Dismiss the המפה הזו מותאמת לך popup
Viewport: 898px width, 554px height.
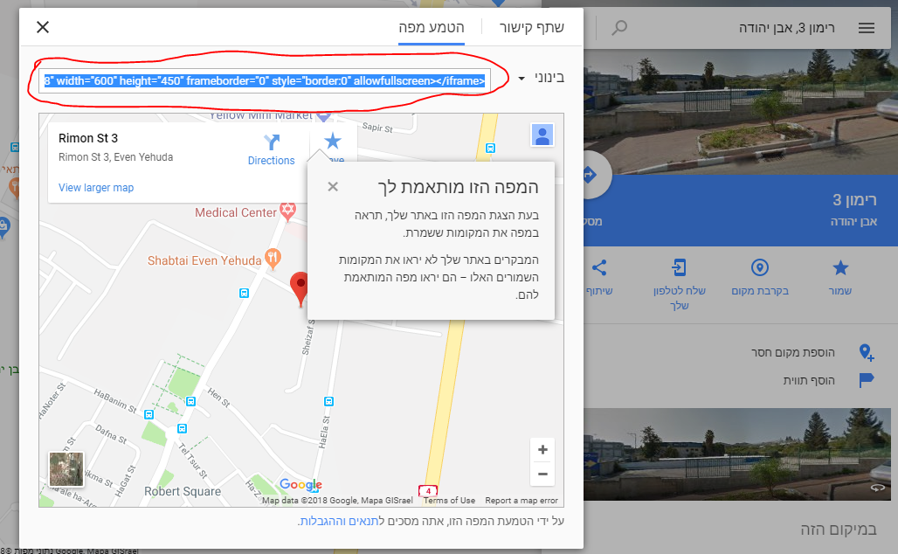tap(333, 187)
